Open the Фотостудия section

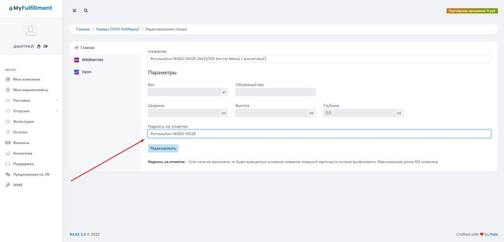tap(23, 121)
